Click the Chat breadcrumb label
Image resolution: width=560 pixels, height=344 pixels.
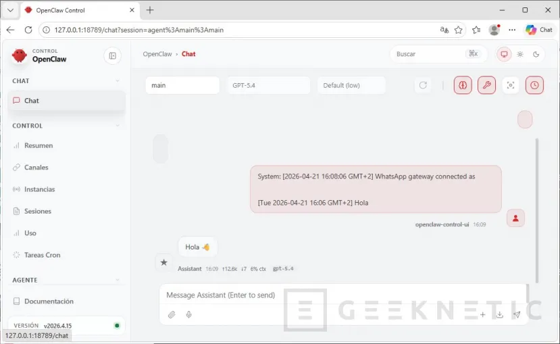point(188,54)
